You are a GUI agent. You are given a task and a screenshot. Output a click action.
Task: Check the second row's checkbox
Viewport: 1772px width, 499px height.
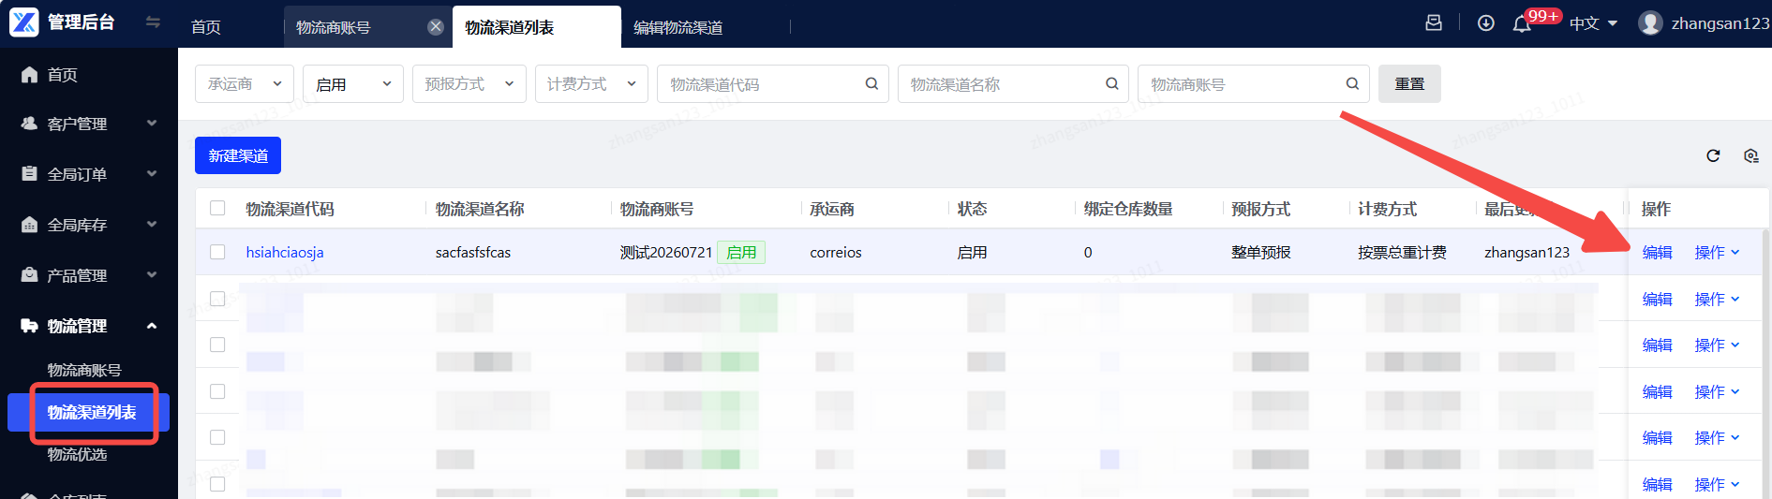217,299
